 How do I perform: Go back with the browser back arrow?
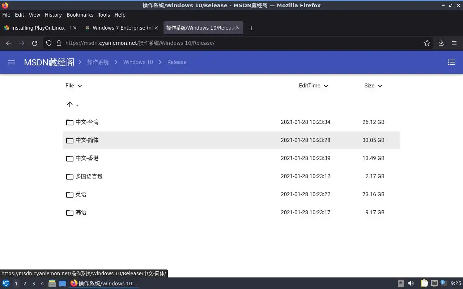coord(9,43)
